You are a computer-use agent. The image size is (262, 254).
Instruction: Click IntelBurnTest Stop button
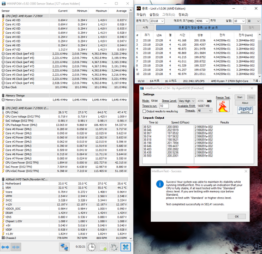coord(251,97)
